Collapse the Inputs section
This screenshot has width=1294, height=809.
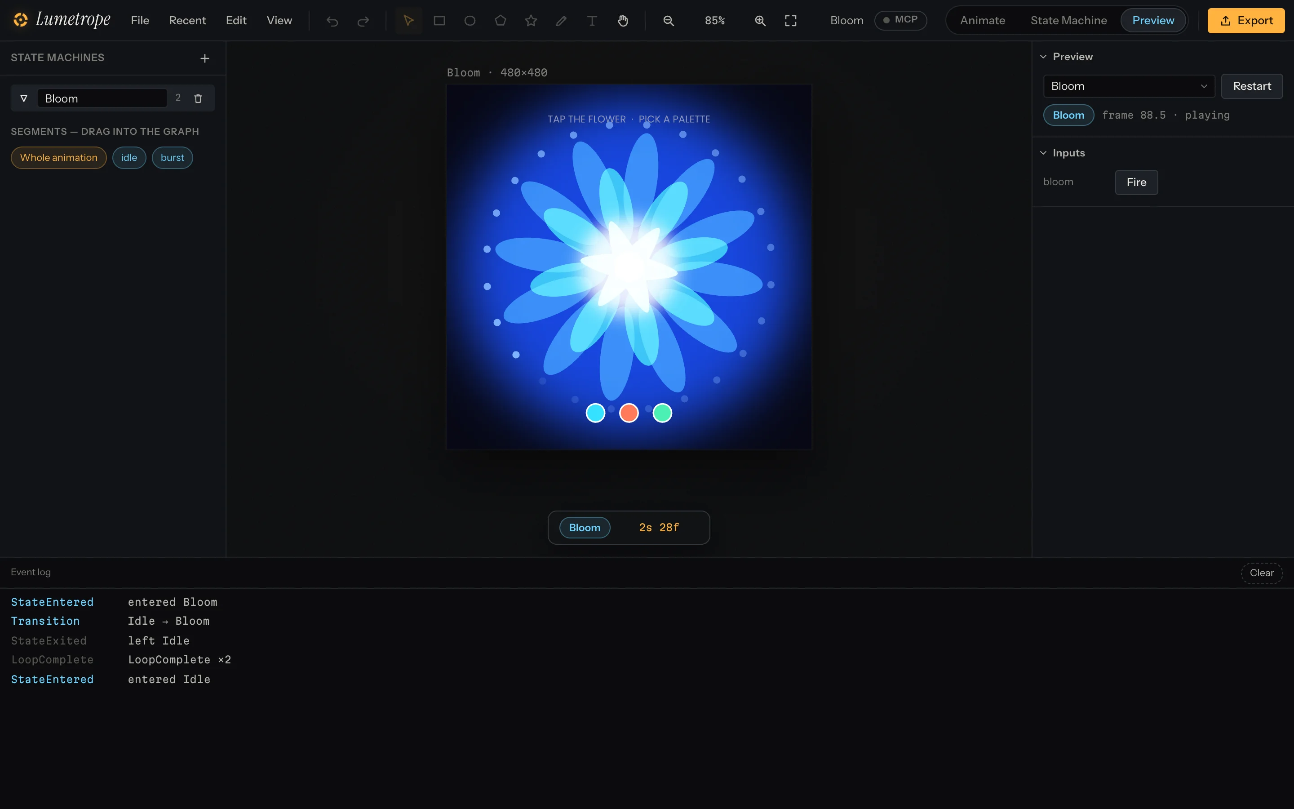(x=1043, y=153)
